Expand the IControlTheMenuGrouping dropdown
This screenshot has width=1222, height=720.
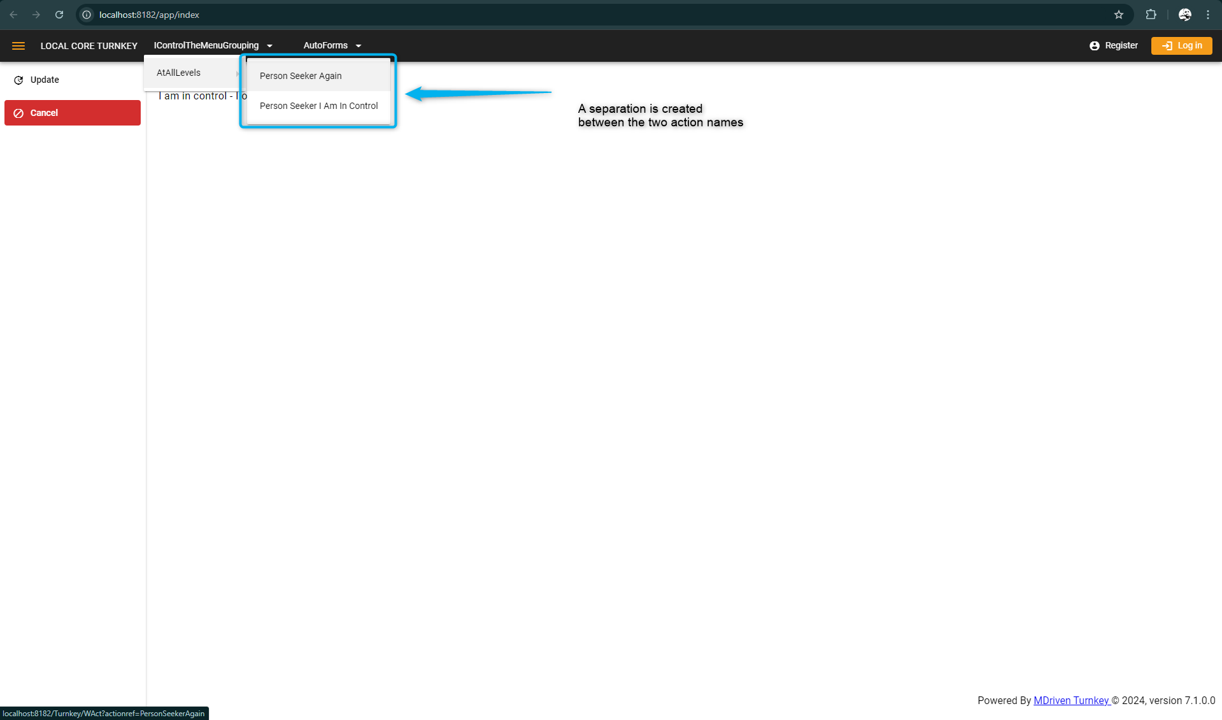[213, 46]
